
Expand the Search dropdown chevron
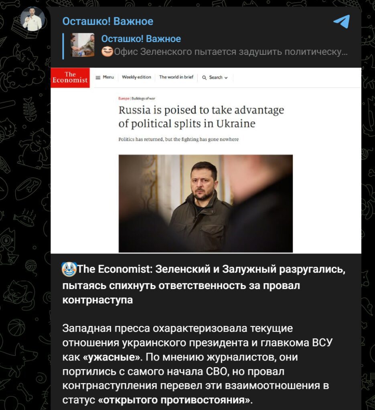click(x=226, y=78)
